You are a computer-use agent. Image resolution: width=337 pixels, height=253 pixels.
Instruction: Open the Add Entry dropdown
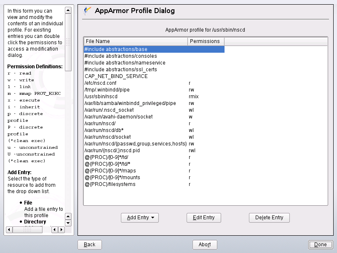point(139,218)
